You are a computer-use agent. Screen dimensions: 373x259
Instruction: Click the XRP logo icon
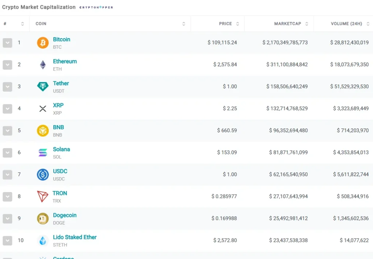43,108
